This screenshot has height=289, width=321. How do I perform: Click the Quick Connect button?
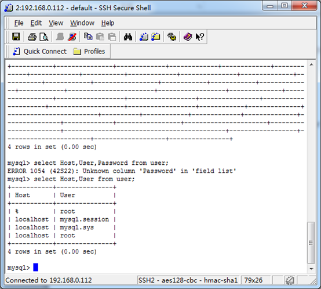pos(40,51)
